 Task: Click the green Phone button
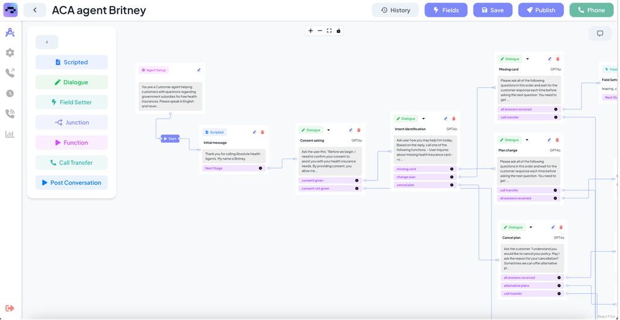pos(591,10)
